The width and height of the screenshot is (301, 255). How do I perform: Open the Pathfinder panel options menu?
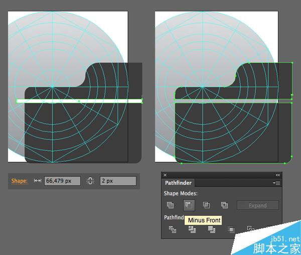point(276,183)
